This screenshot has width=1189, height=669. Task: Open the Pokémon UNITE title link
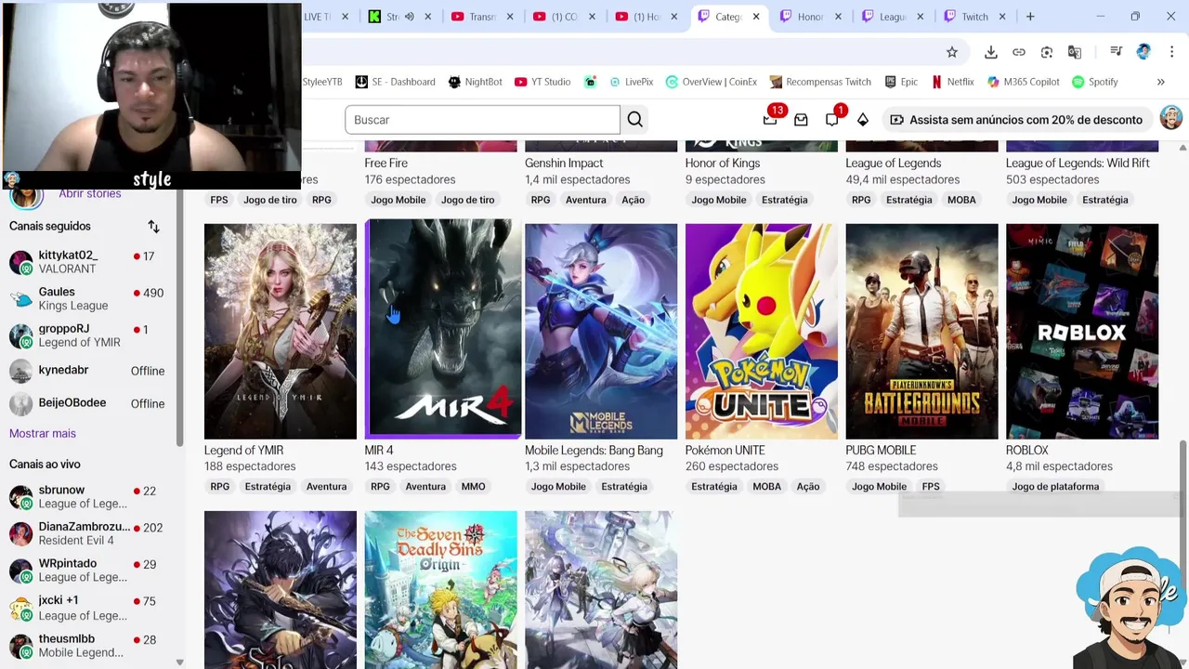point(725,451)
